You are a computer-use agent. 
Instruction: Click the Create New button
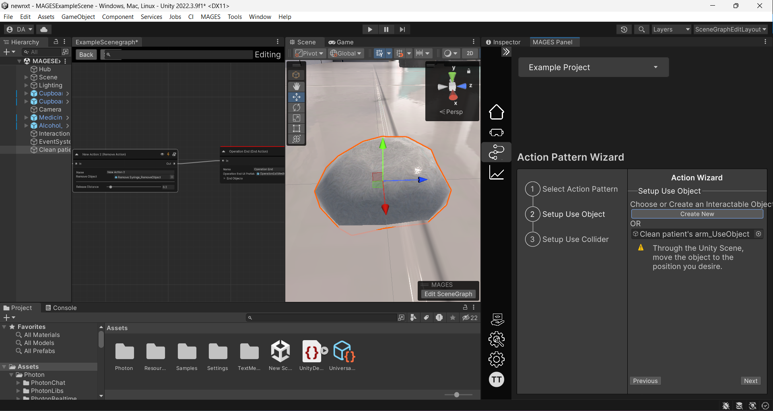697,214
